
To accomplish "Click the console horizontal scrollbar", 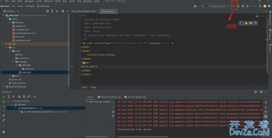I will [143, 137].
